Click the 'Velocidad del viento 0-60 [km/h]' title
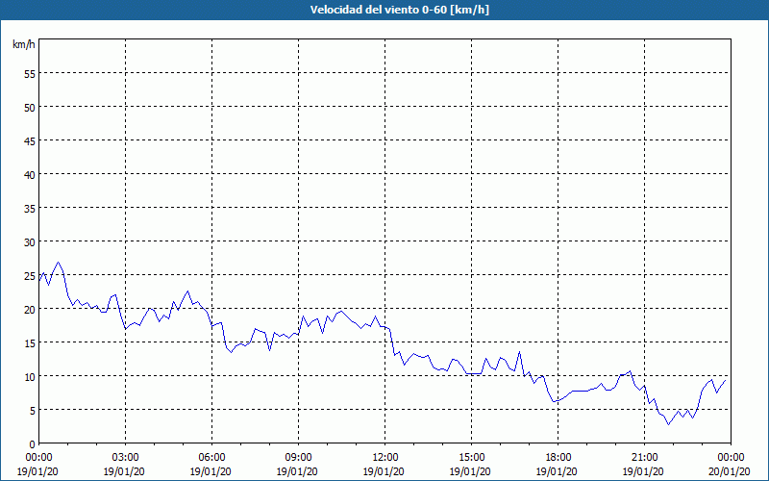This screenshot has width=769, height=481. pyautogui.click(x=399, y=10)
